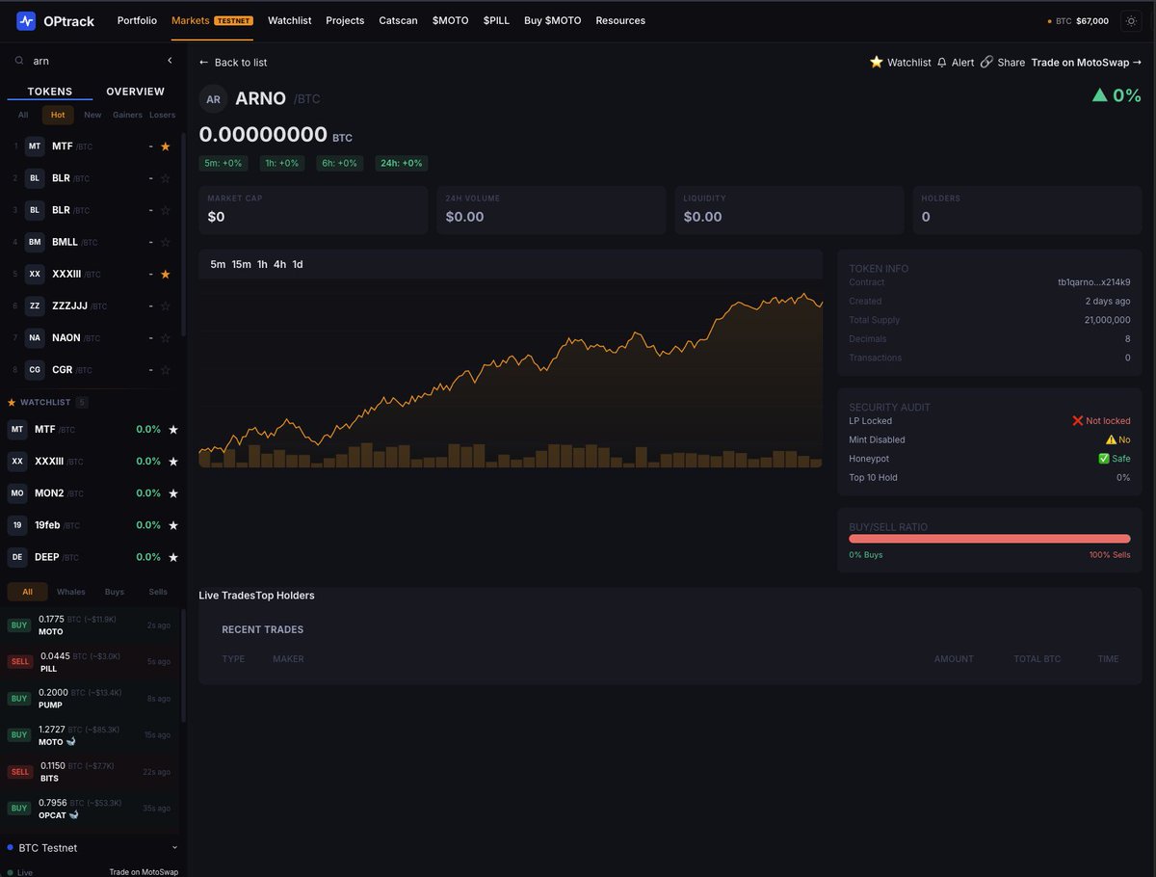This screenshot has width=1156, height=877.
Task: Select the Losers filter tab
Action: [162, 115]
